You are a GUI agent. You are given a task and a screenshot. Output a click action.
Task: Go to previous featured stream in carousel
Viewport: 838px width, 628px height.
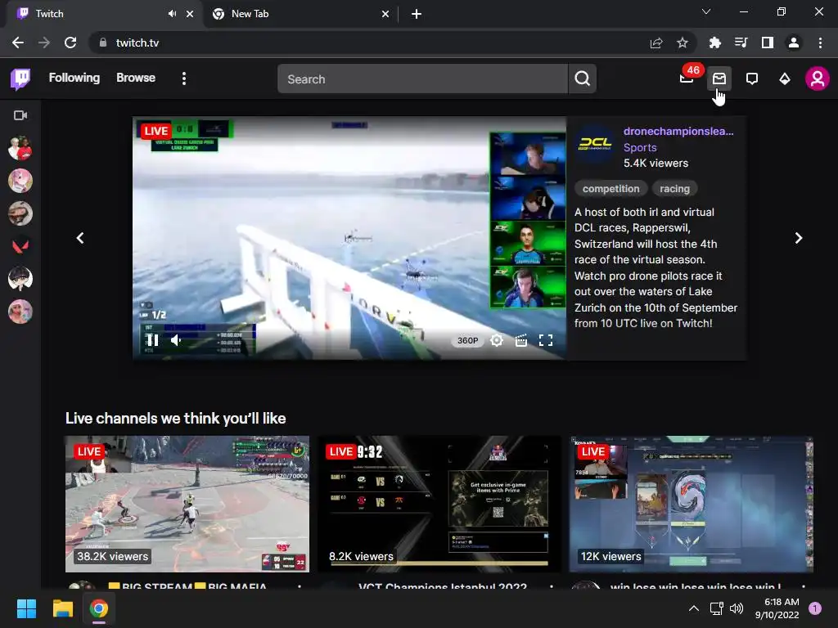click(x=80, y=238)
